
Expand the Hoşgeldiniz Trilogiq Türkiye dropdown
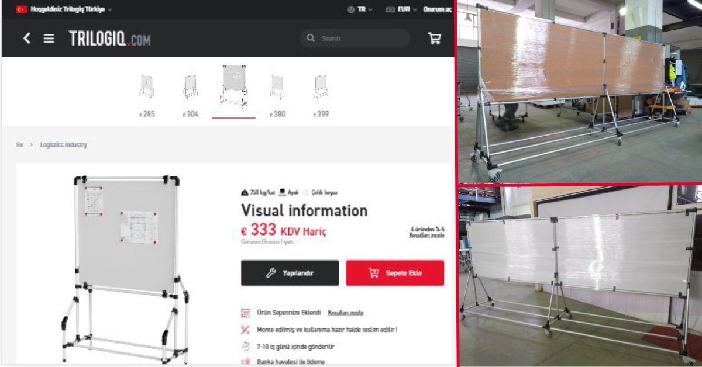71,9
